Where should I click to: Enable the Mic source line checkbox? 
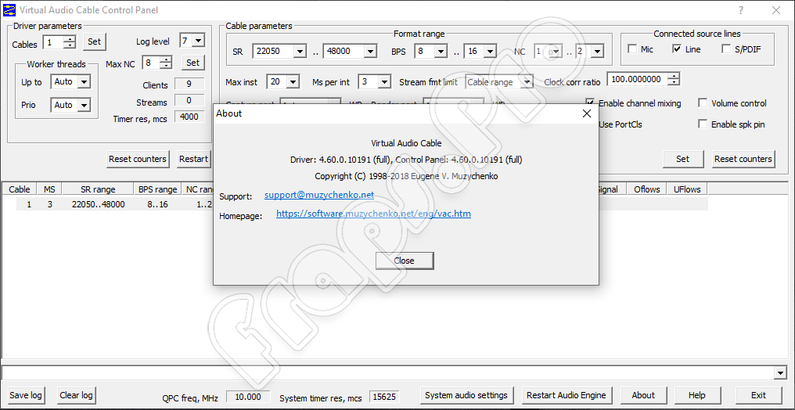point(632,49)
